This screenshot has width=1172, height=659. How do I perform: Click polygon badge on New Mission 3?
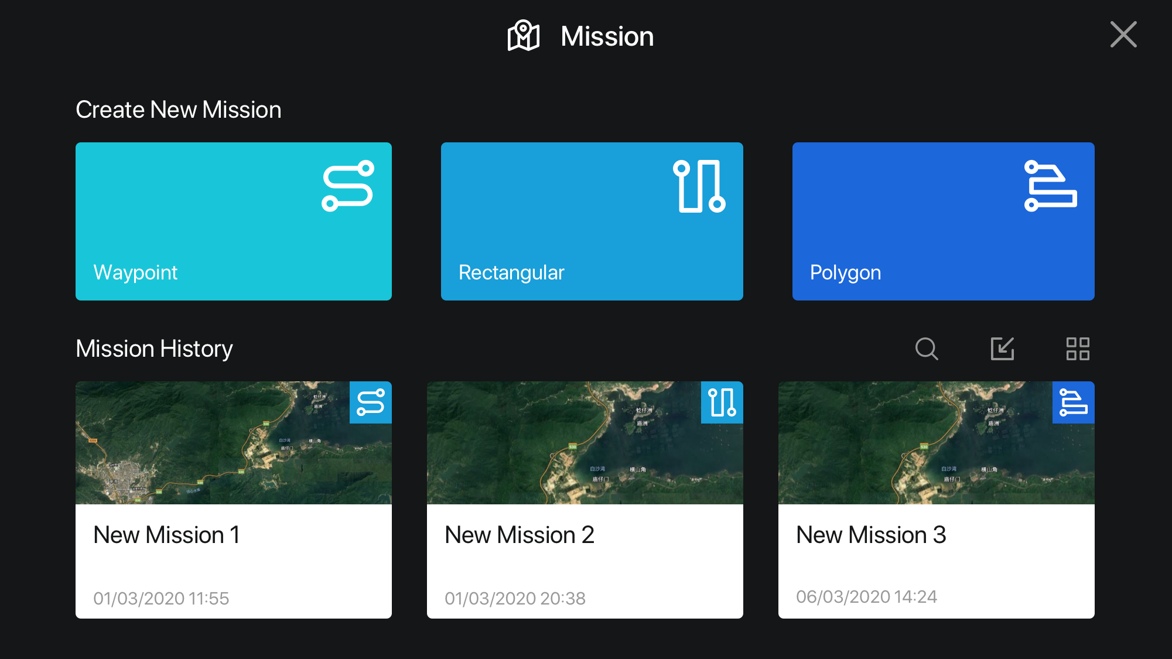click(x=1073, y=402)
